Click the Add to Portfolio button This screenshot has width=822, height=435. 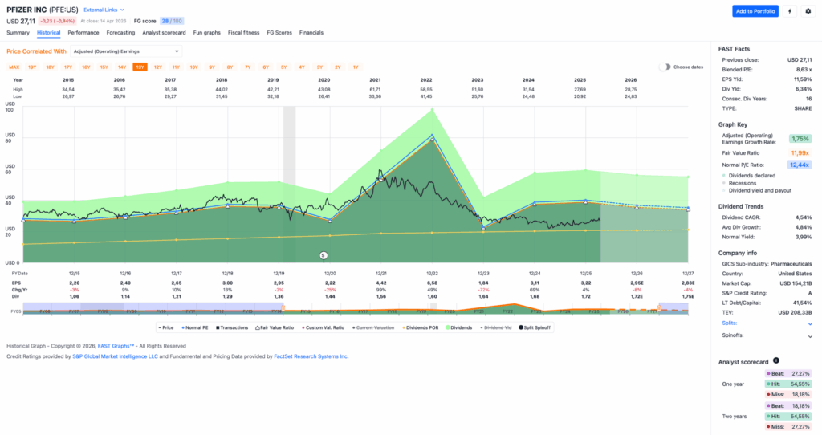[755, 11]
